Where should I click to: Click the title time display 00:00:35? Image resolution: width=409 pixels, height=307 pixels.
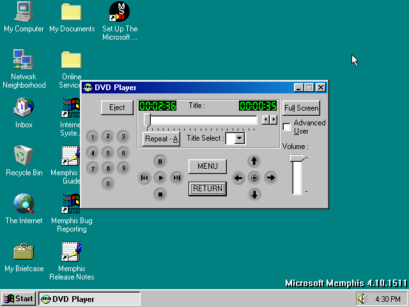[258, 106]
